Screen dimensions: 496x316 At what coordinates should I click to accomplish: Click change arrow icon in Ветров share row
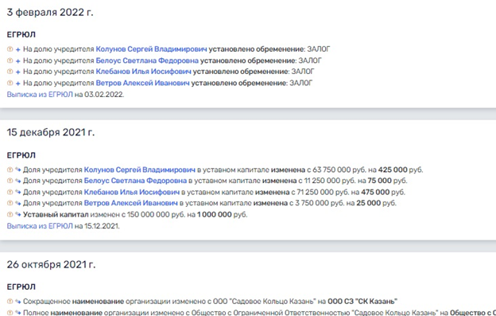(18, 203)
